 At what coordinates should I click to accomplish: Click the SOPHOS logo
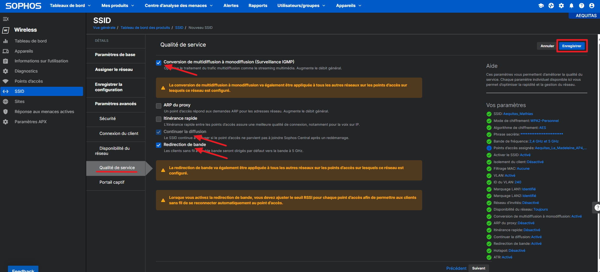point(23,6)
